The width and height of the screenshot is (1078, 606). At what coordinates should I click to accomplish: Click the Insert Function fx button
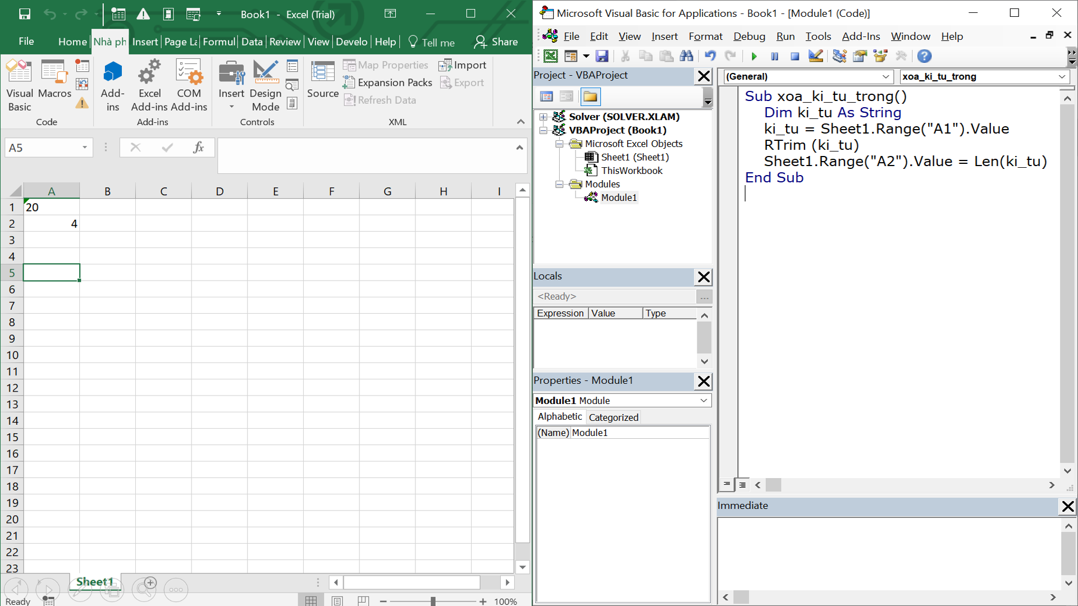tap(198, 148)
